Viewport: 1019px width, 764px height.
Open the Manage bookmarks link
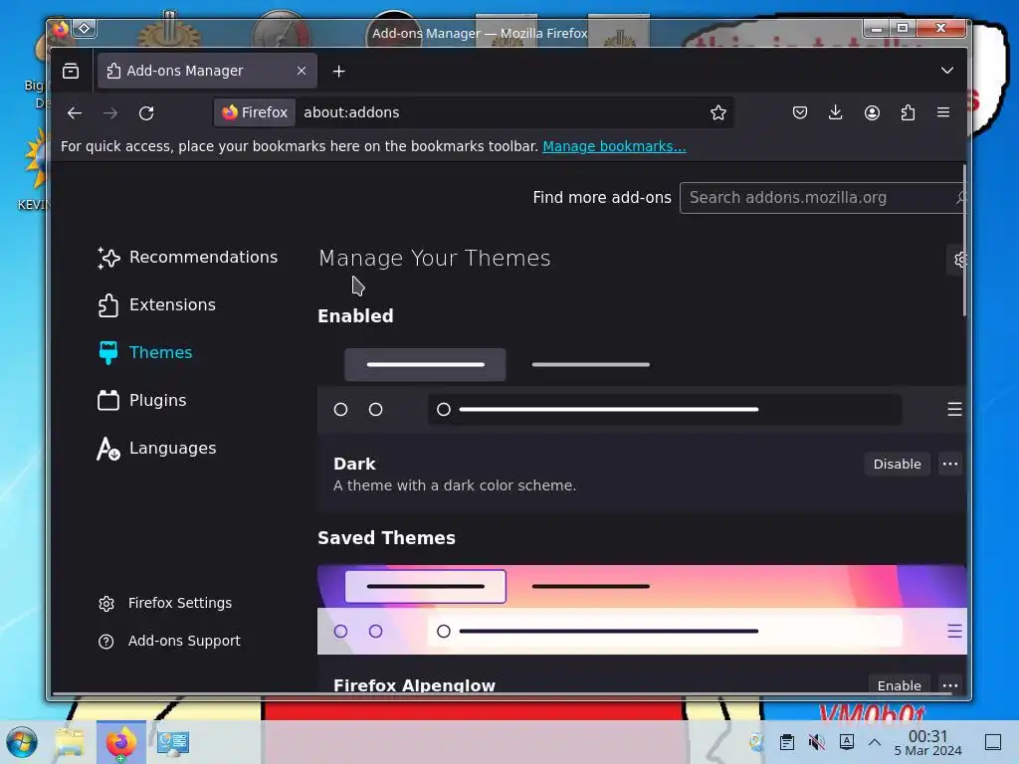pyautogui.click(x=614, y=147)
